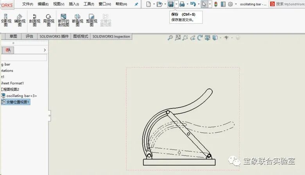Insert a Detail View (局部视图)
305x175 pixels.
click(48, 20)
